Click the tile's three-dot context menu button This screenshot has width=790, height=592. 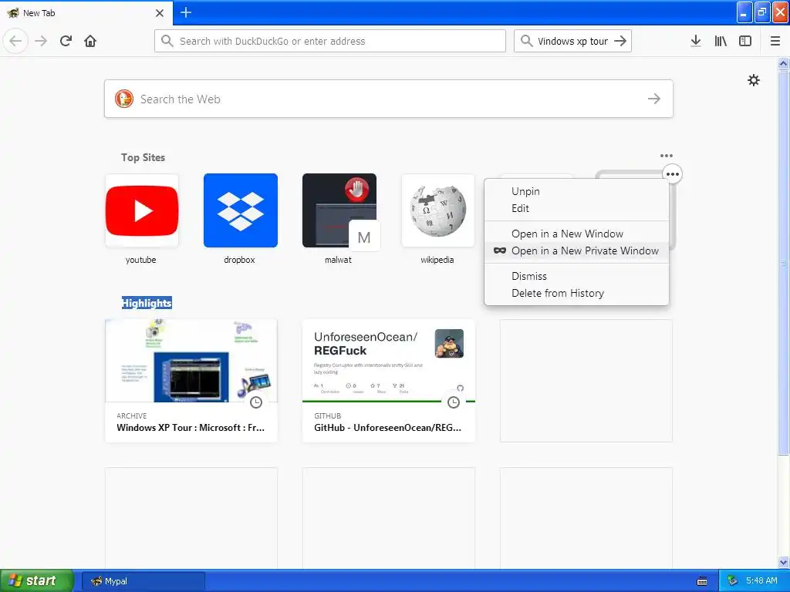(x=673, y=174)
